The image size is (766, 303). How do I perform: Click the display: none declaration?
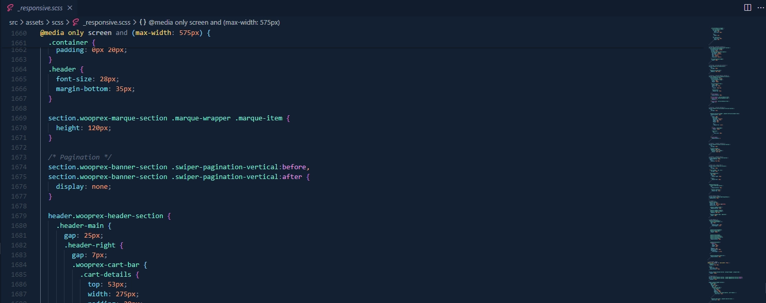pos(84,187)
